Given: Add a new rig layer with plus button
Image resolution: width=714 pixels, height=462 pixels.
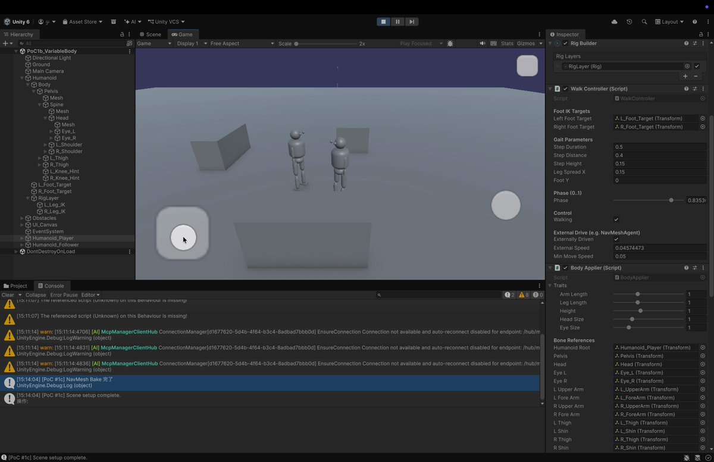Looking at the screenshot, I should (685, 76).
